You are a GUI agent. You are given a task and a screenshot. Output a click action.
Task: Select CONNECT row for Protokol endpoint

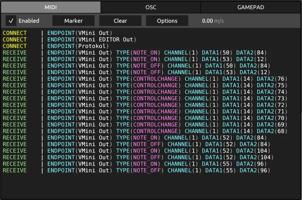click(56, 46)
